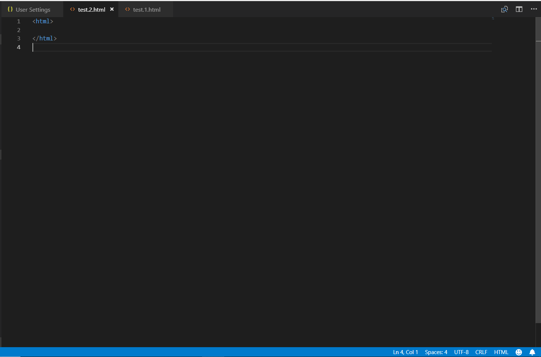Click the smiley feedback icon in status bar

518,352
